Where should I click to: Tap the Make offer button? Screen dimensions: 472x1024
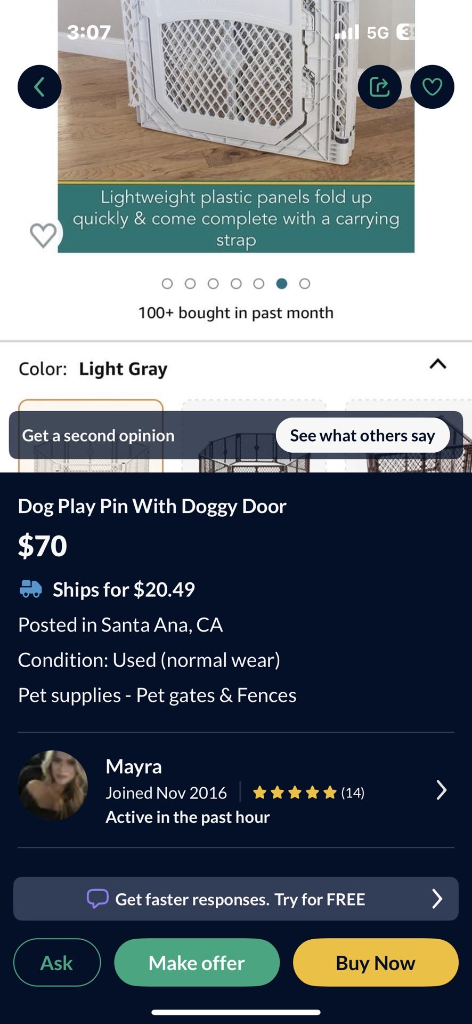click(x=197, y=963)
